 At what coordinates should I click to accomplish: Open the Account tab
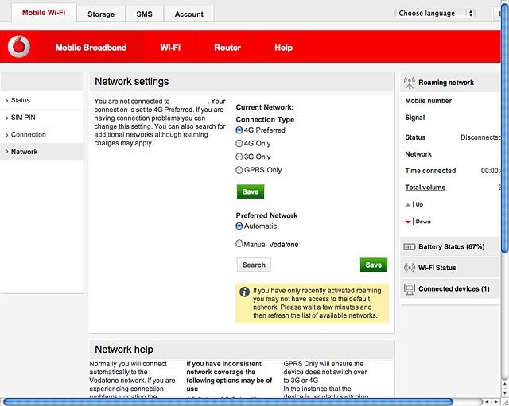189,14
